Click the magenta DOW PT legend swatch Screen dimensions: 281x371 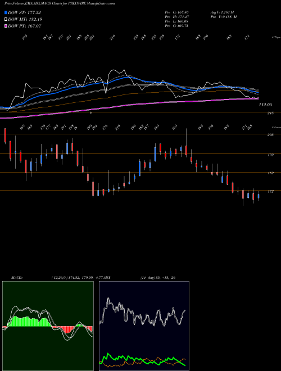[x=6, y=26]
